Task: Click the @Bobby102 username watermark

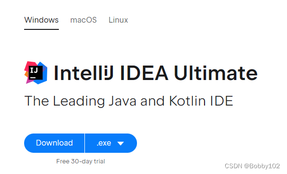Action: [262, 166]
